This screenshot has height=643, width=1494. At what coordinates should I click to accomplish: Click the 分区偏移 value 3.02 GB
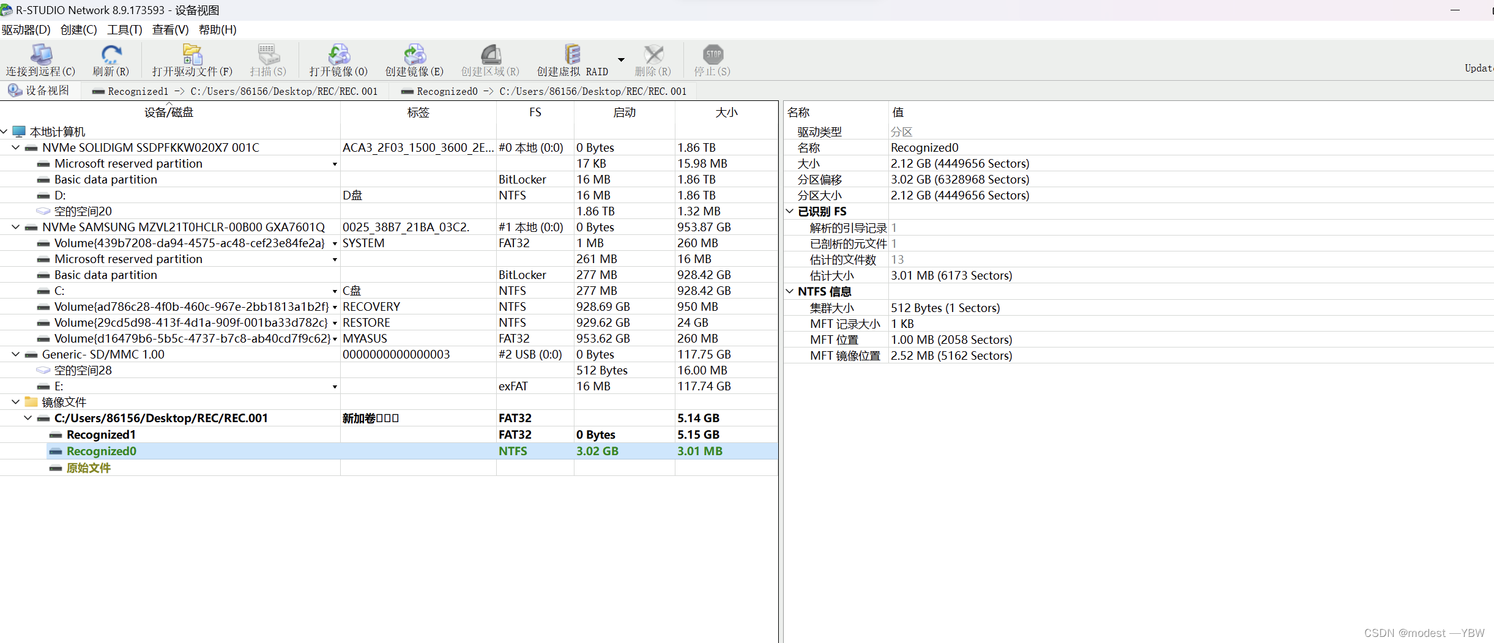[x=960, y=179]
